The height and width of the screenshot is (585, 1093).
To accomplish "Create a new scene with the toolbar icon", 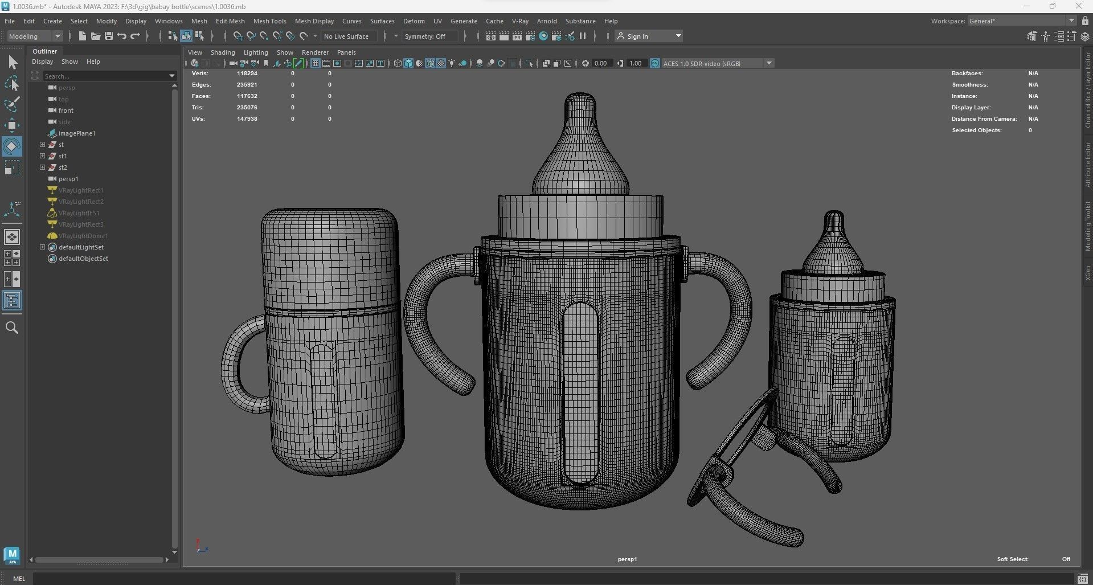I will (82, 36).
